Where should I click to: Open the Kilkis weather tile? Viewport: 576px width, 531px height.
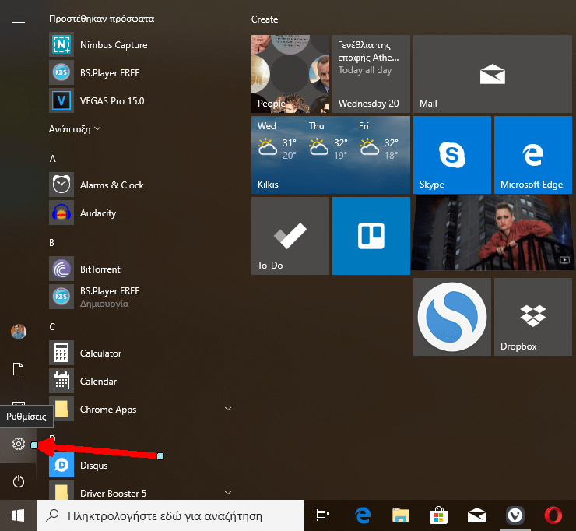tap(331, 155)
